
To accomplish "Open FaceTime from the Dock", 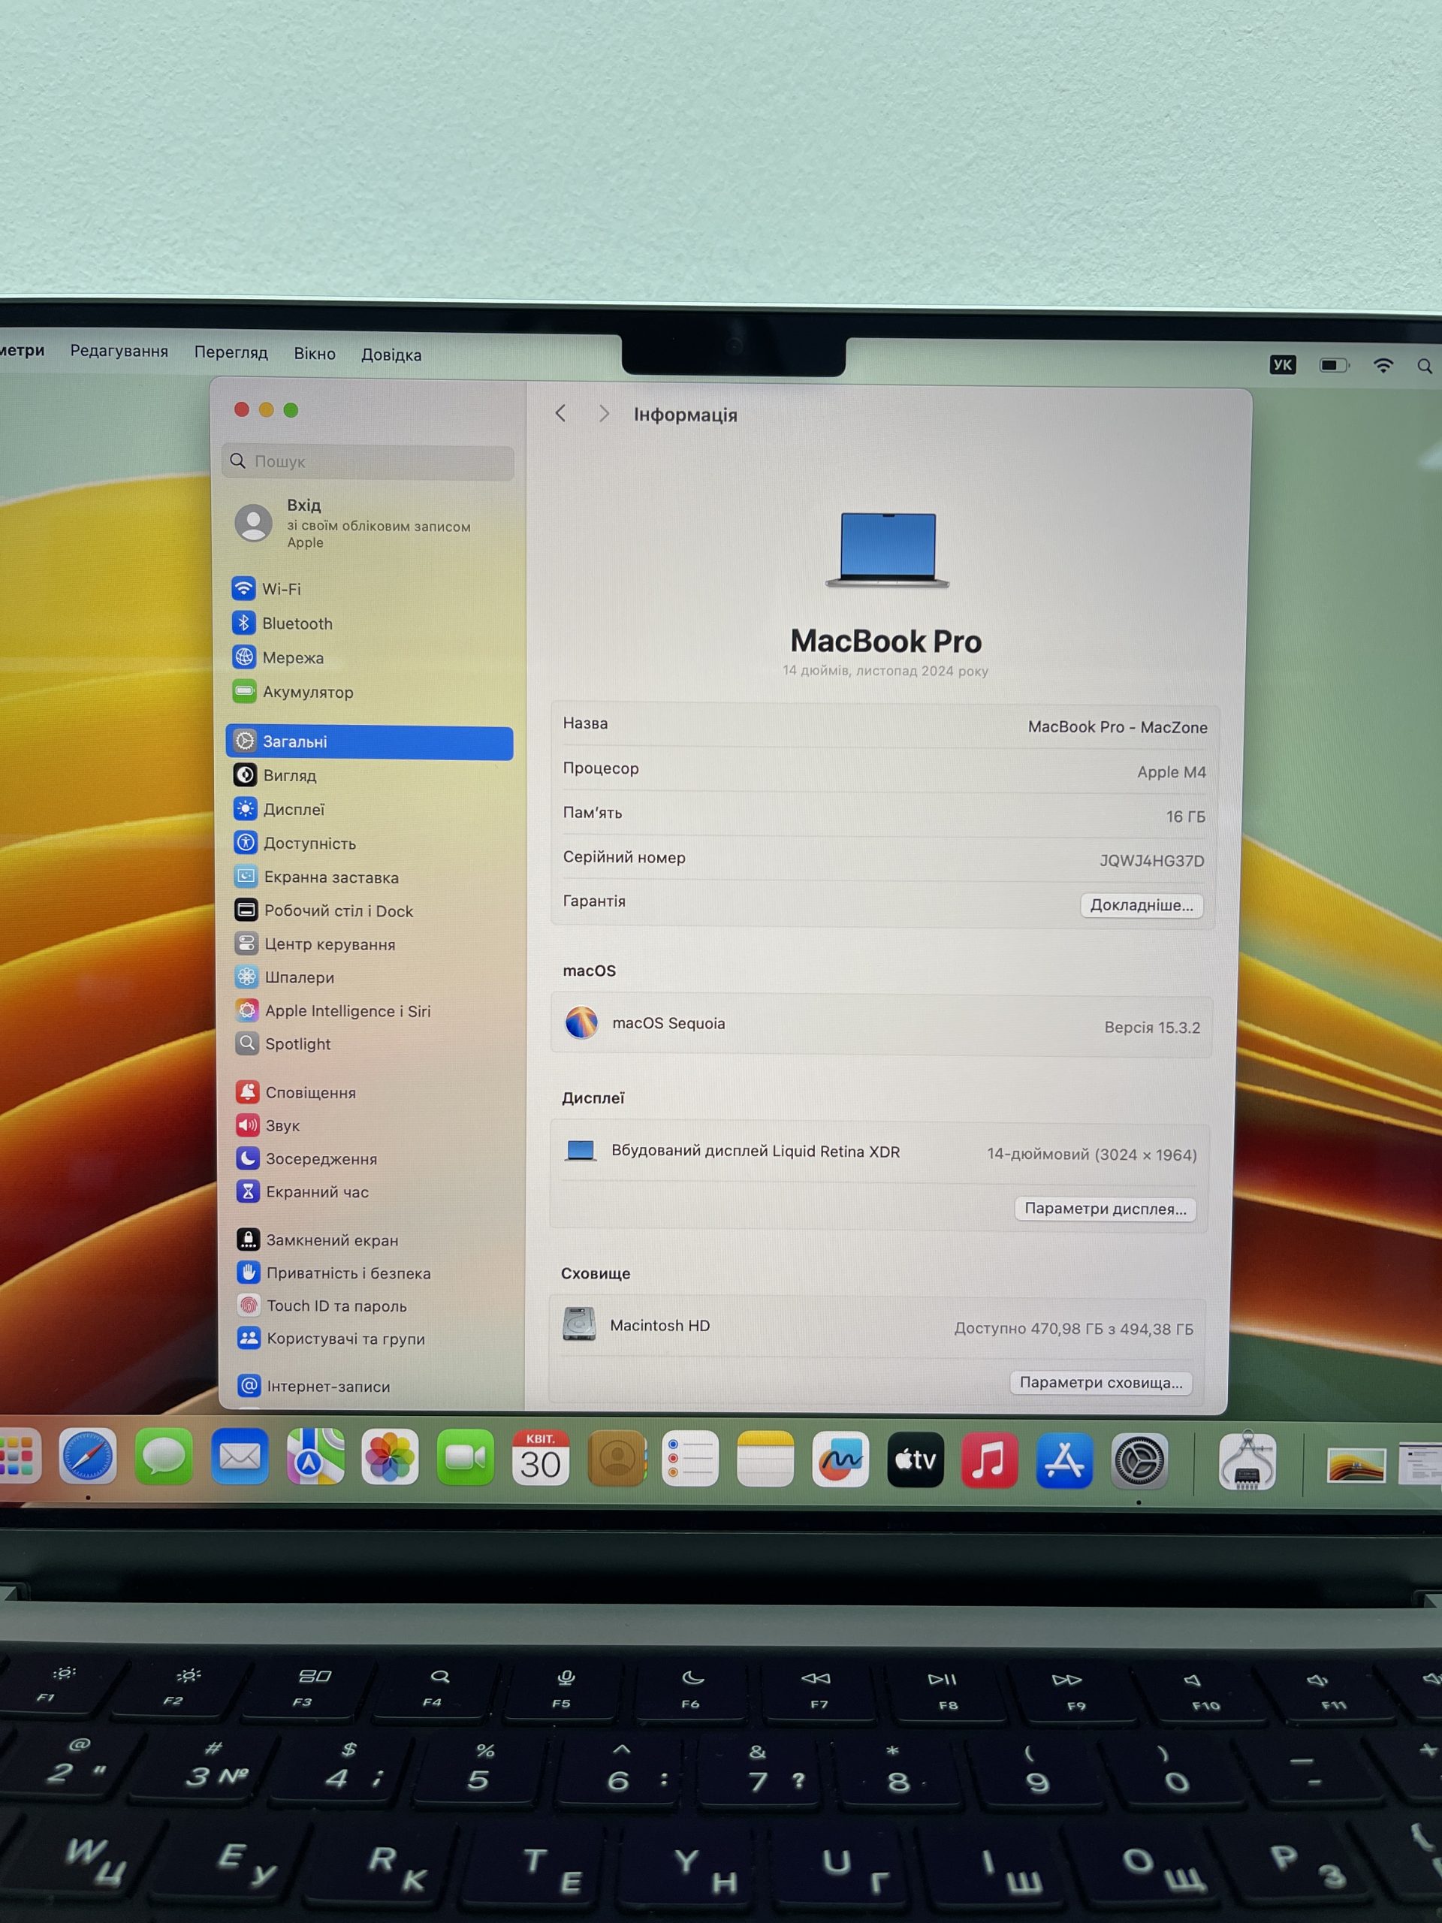I will pyautogui.click(x=465, y=1457).
